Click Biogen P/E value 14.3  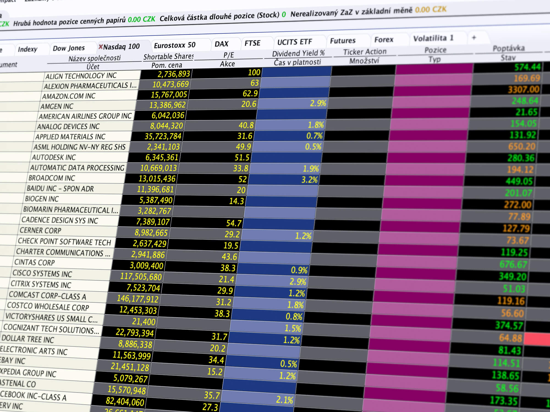click(x=237, y=201)
